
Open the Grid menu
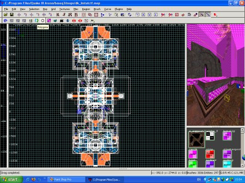pyautogui.click(x=53, y=9)
